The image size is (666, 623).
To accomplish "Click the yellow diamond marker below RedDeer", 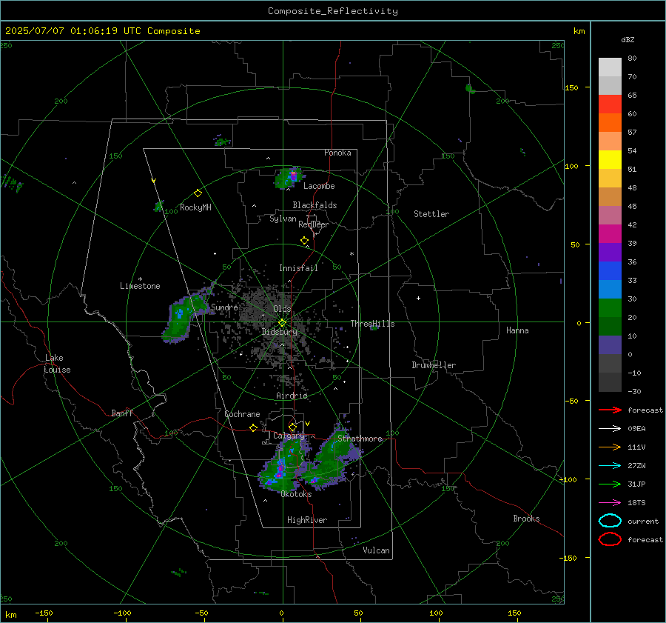I will tap(305, 241).
